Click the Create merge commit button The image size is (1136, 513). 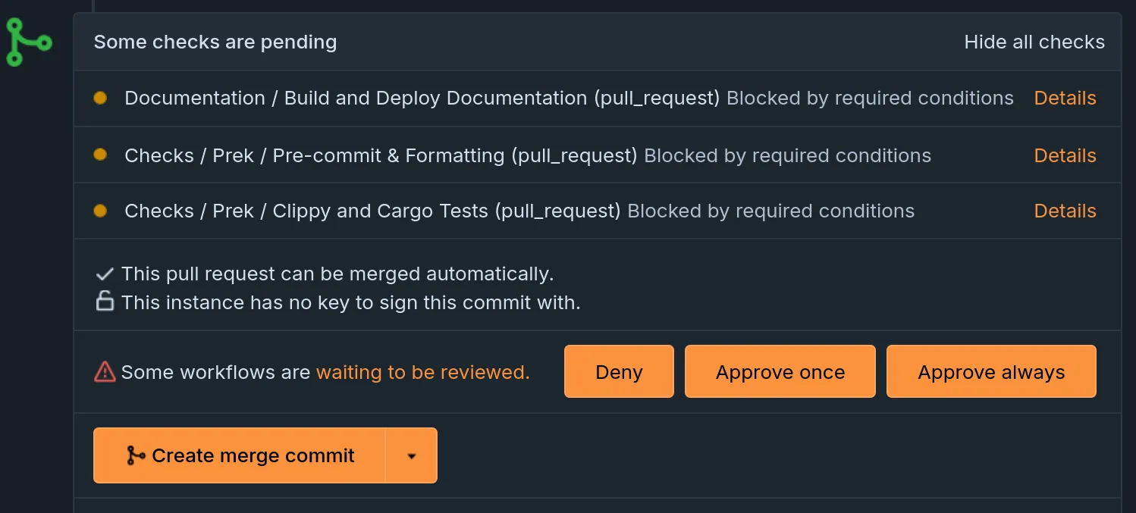(254, 455)
